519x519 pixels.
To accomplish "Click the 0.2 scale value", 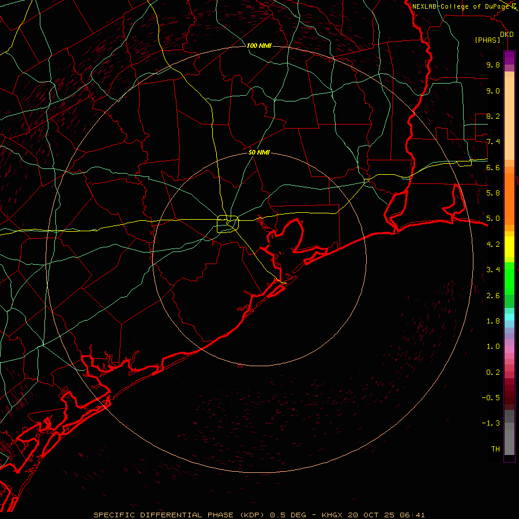I will (493, 373).
